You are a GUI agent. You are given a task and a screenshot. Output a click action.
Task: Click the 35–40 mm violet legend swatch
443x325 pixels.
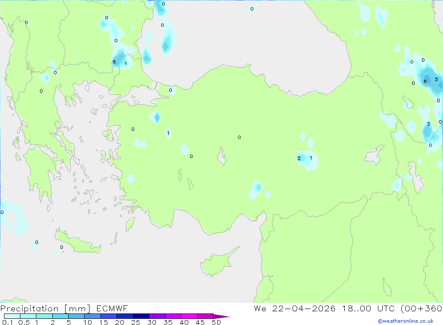173,316
